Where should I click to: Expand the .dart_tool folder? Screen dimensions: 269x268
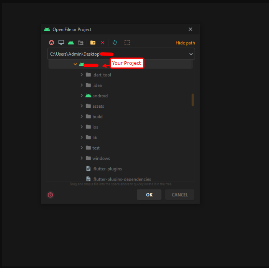tap(82, 75)
